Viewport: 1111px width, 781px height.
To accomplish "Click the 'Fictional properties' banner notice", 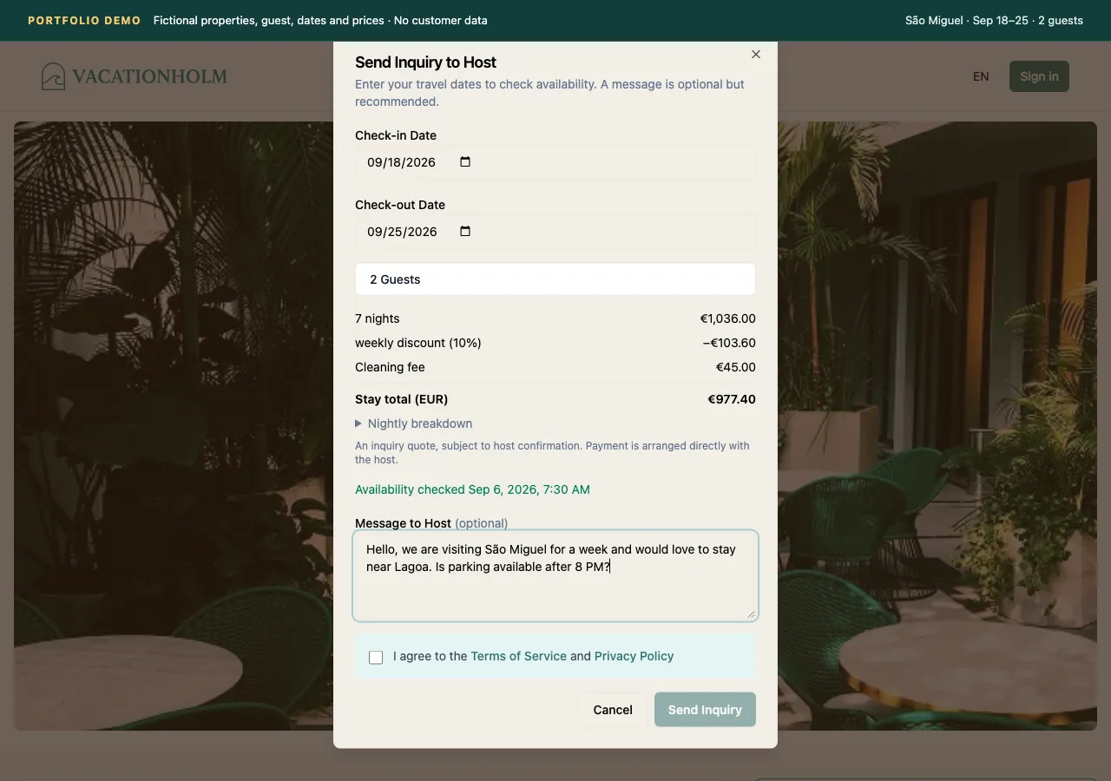I will click(x=320, y=20).
